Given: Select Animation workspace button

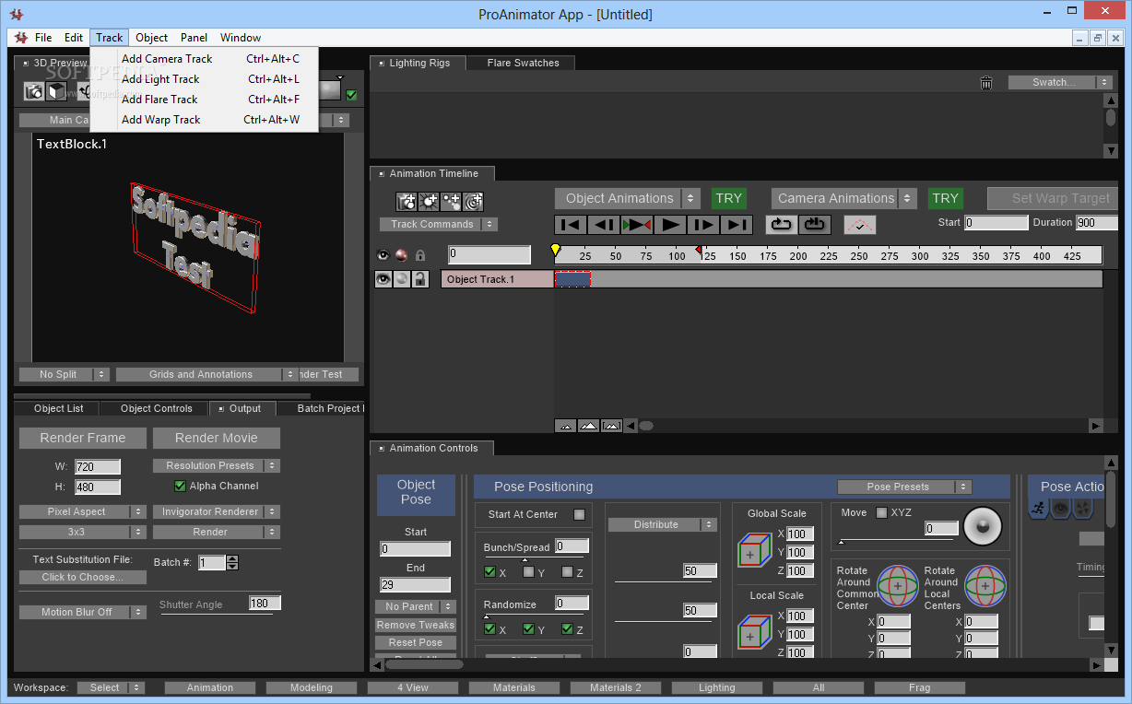Looking at the screenshot, I should click(x=210, y=687).
